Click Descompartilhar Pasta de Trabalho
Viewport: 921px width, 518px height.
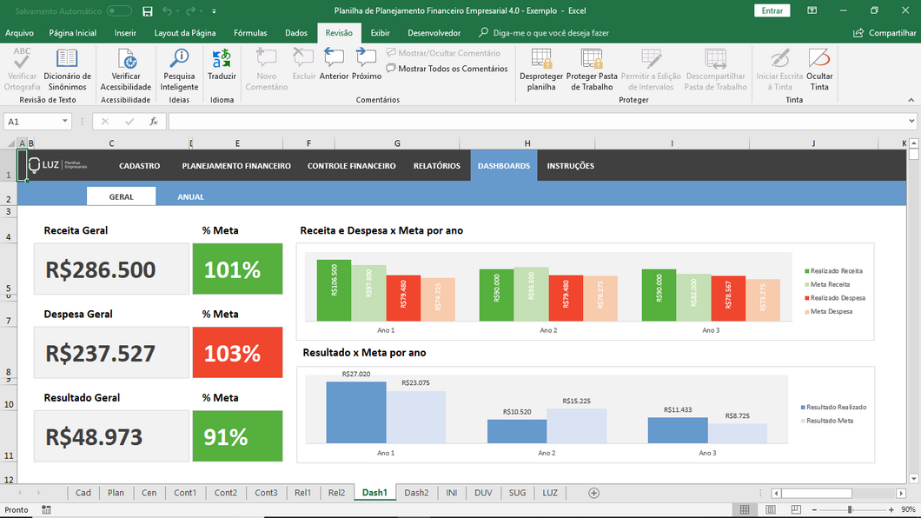coord(715,70)
